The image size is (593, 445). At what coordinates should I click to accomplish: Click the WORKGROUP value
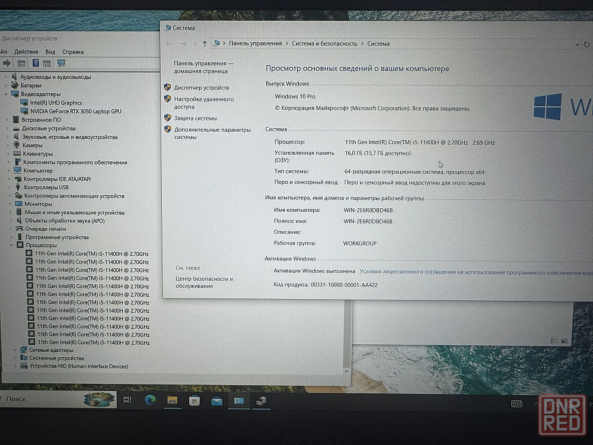[360, 243]
